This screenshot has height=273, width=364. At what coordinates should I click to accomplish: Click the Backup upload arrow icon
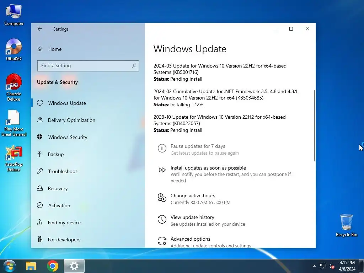[40, 154]
